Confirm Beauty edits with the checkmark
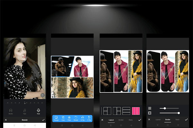193x128 pixels. pos(43,120)
